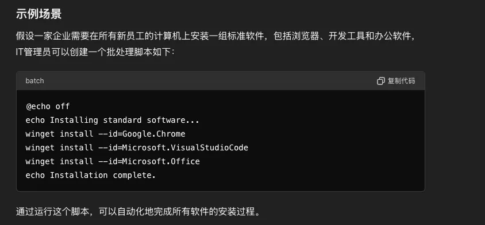Click the 示例场景 heading

39,14
